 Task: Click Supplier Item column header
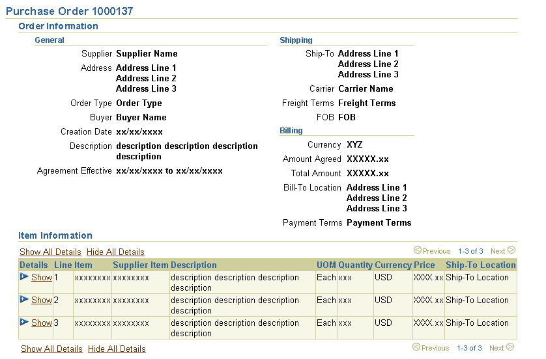point(141,265)
